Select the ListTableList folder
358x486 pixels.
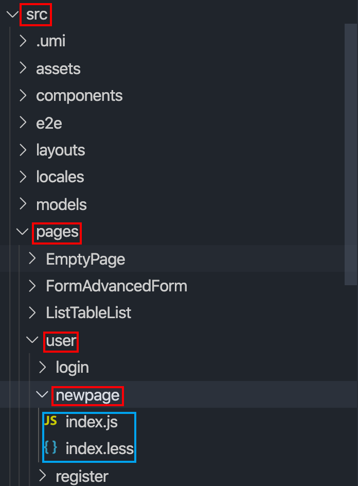click(88, 313)
